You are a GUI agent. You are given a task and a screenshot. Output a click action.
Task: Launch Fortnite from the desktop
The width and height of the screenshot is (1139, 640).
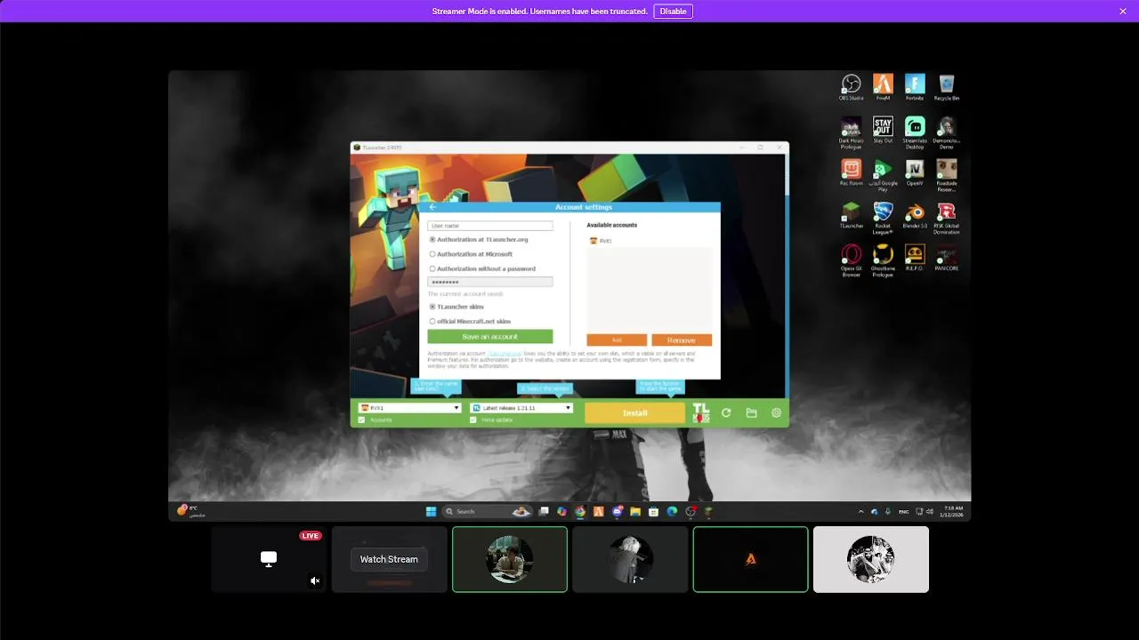click(915, 87)
